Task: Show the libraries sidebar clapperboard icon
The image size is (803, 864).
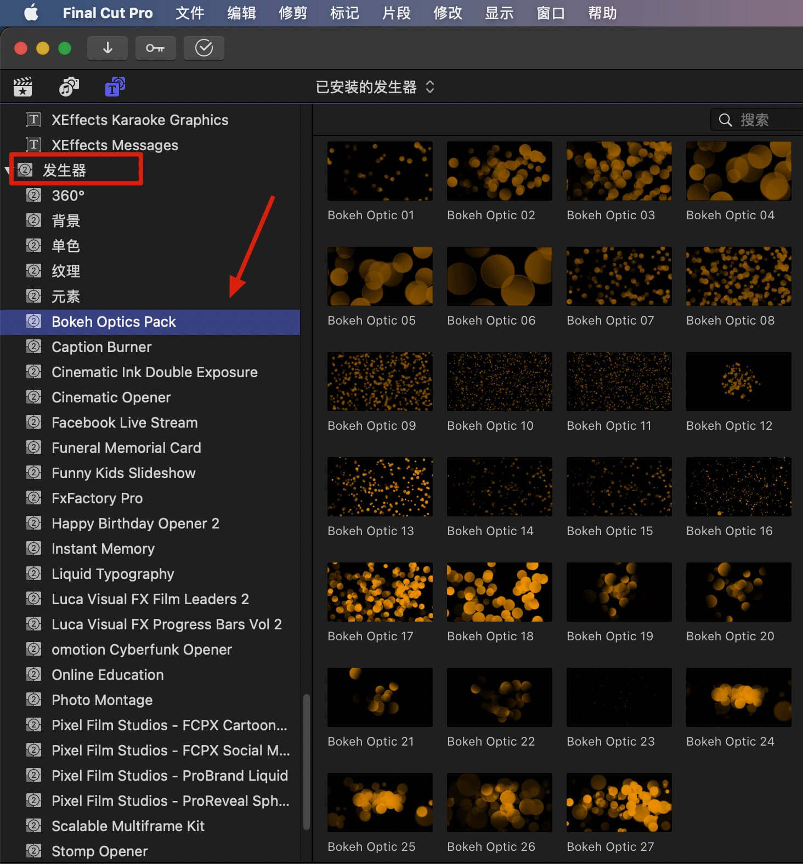Action: [x=22, y=87]
